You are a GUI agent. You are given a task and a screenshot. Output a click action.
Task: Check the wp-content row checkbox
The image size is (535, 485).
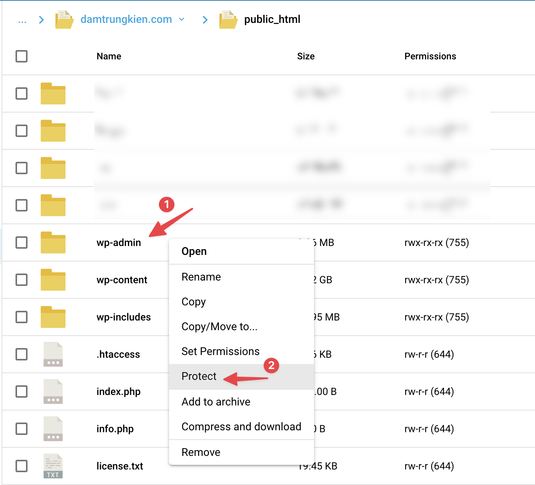pos(22,280)
